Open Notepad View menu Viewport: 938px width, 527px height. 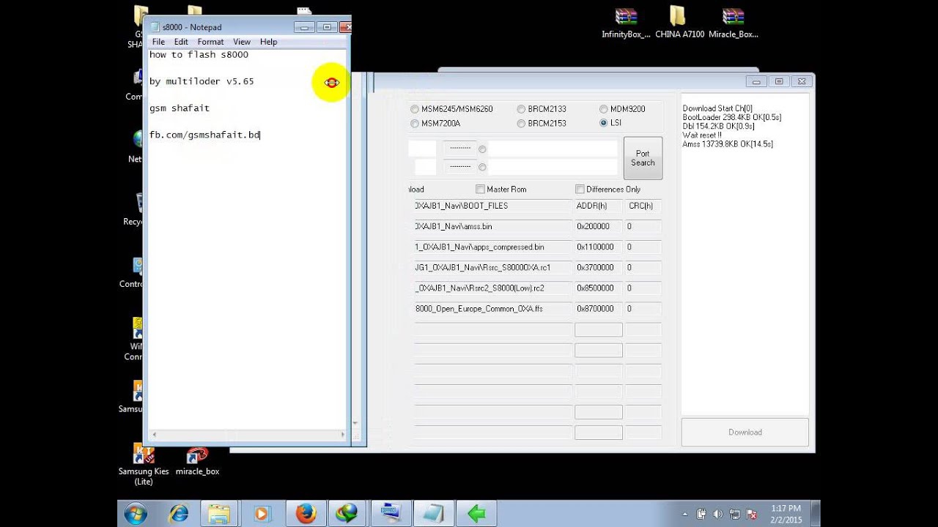tap(242, 42)
